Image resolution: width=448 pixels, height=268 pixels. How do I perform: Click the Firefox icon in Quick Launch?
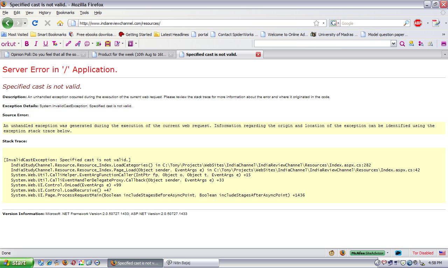point(65,263)
